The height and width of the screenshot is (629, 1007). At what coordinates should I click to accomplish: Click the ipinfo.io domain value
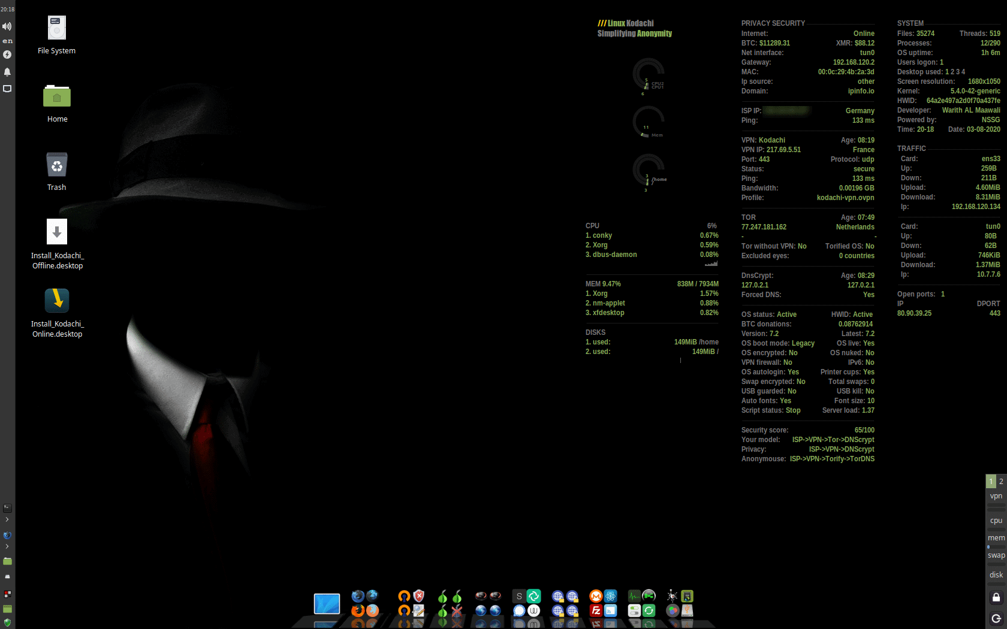861,91
